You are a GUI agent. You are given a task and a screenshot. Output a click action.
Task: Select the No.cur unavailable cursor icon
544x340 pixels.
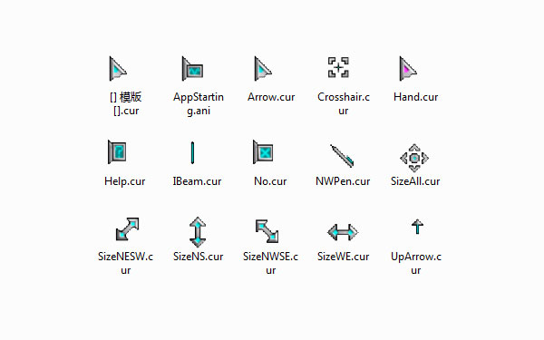[x=263, y=151]
